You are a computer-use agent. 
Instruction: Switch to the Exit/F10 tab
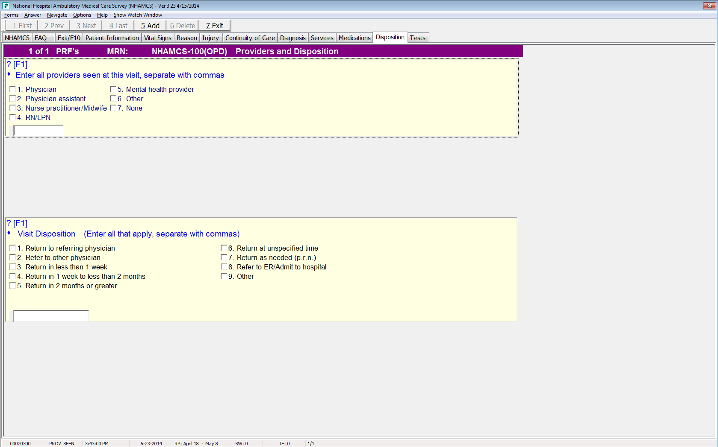point(69,38)
